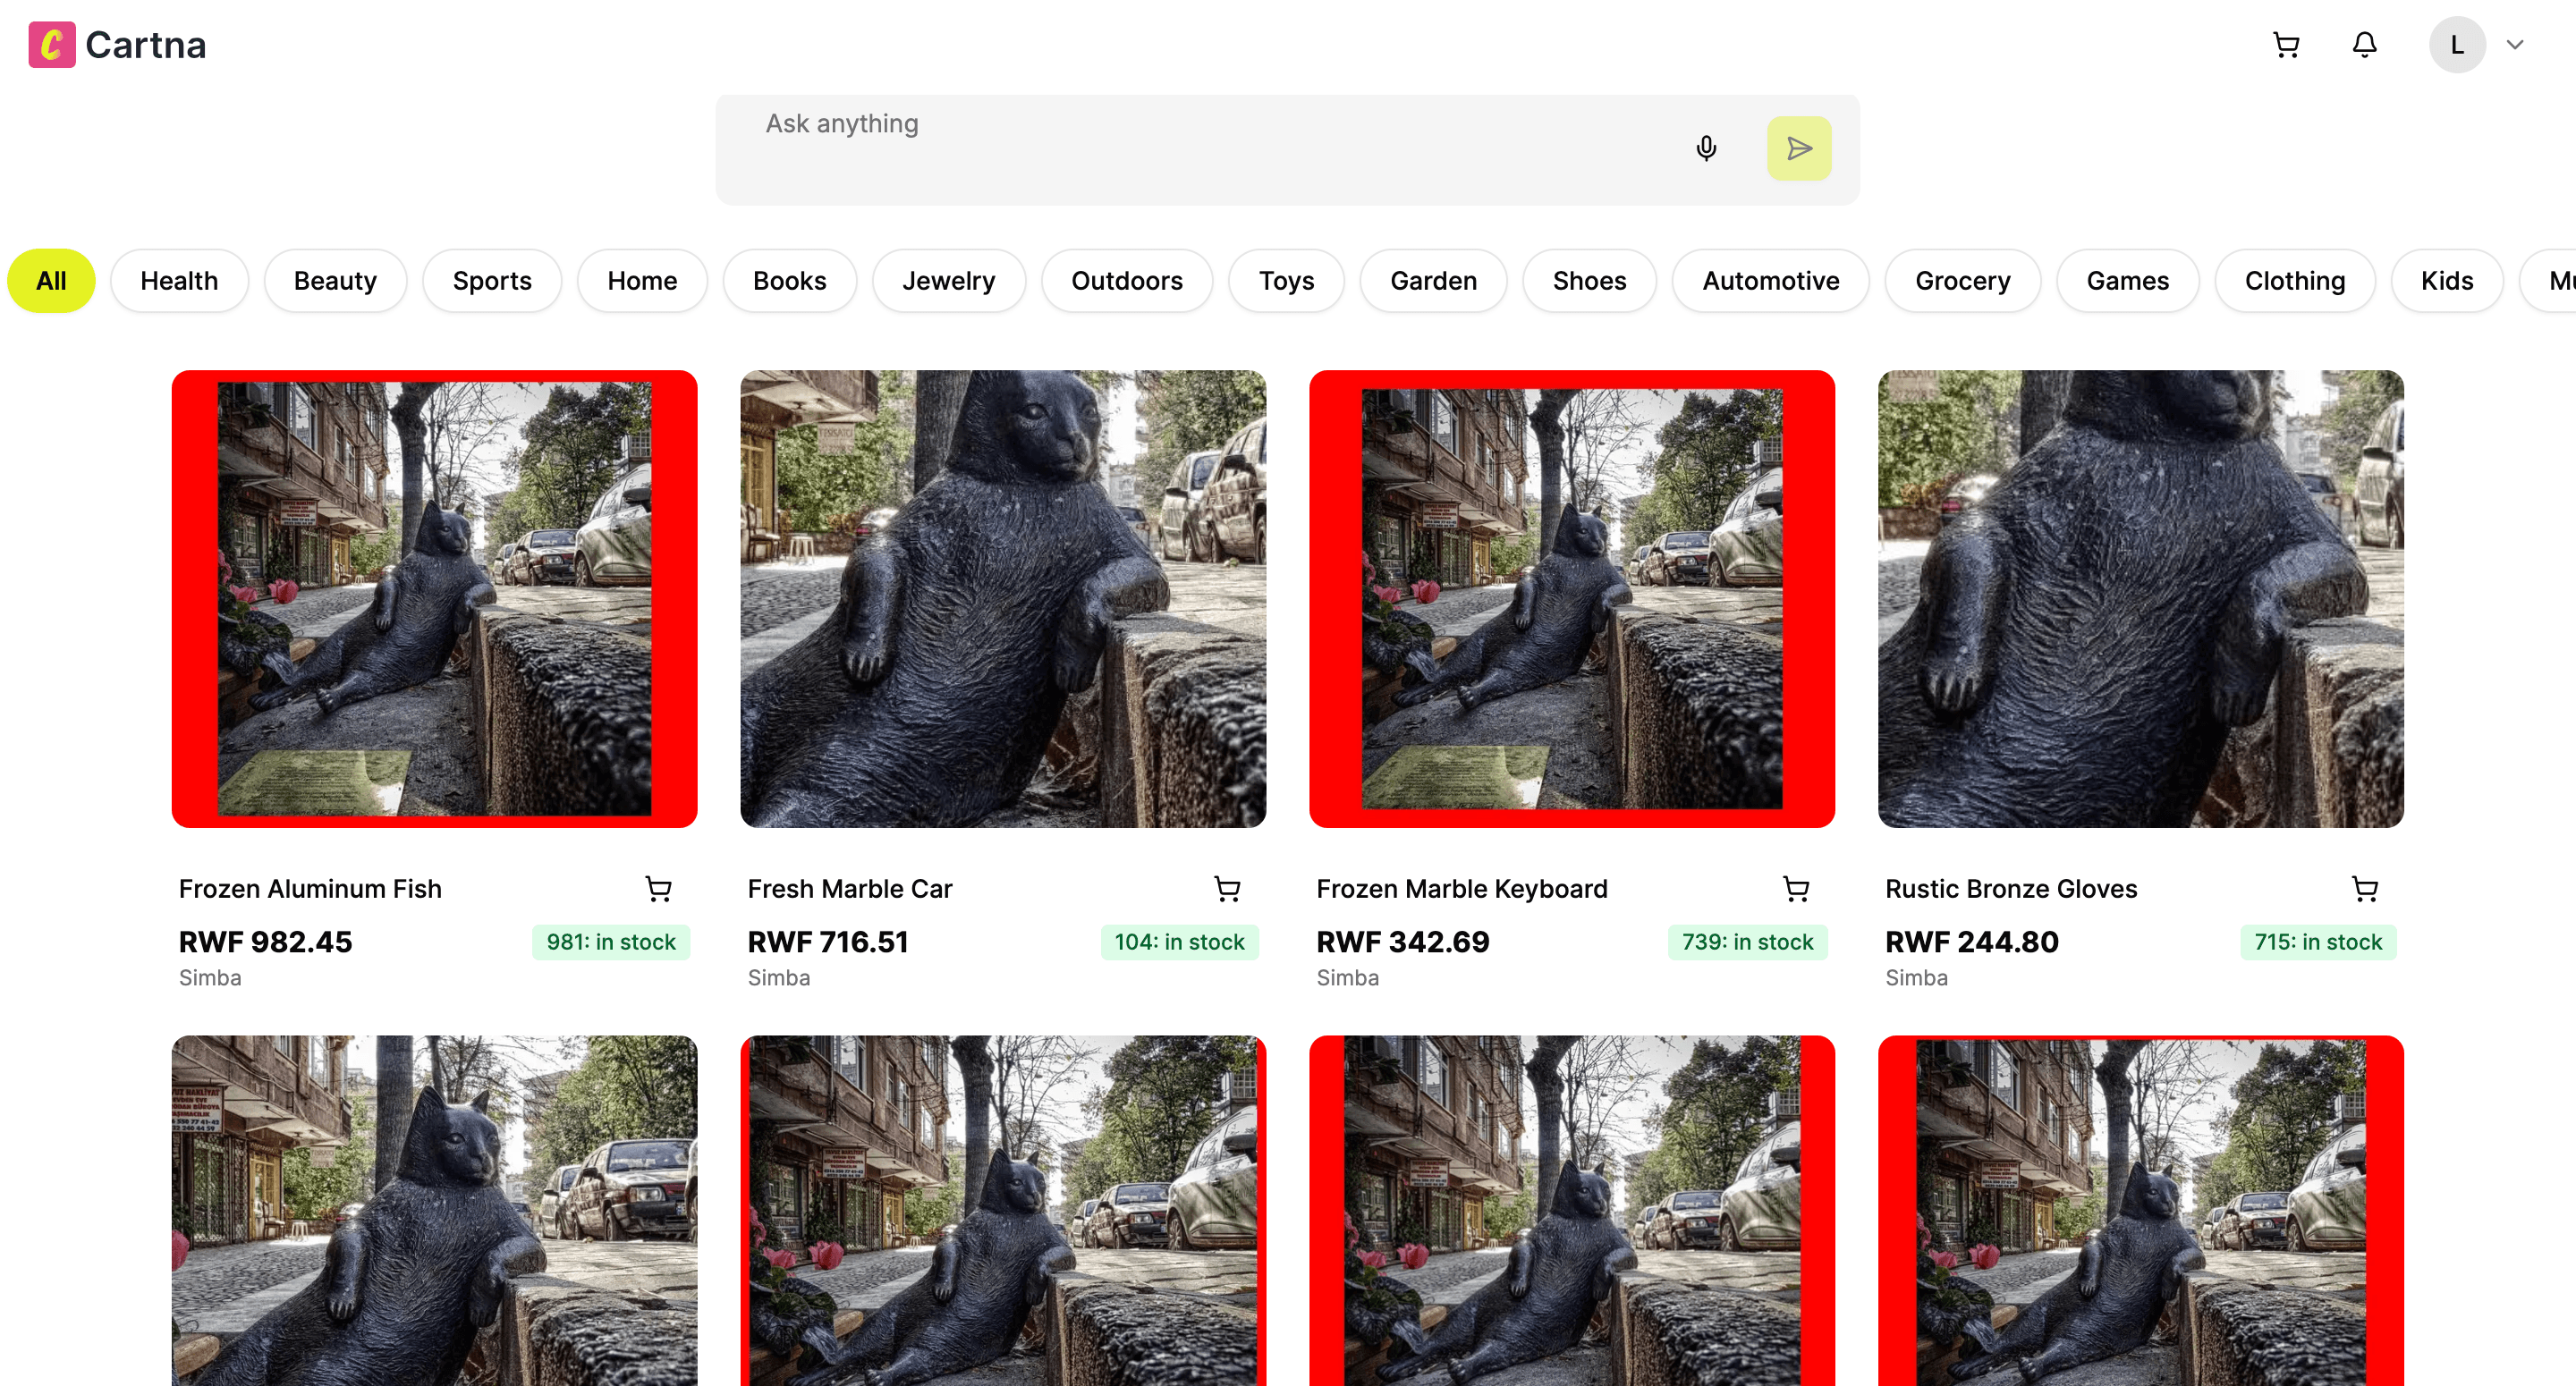Viewport: 2576px width, 1386px height.
Task: Expand the account menu chevron
Action: 2515,45
